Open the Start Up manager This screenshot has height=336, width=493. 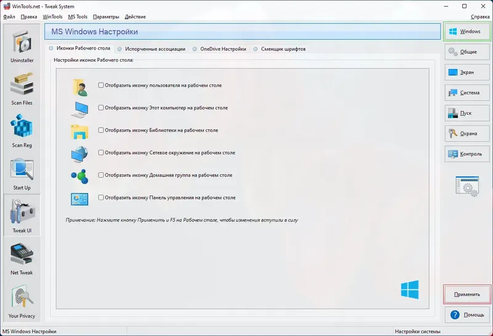click(x=22, y=173)
